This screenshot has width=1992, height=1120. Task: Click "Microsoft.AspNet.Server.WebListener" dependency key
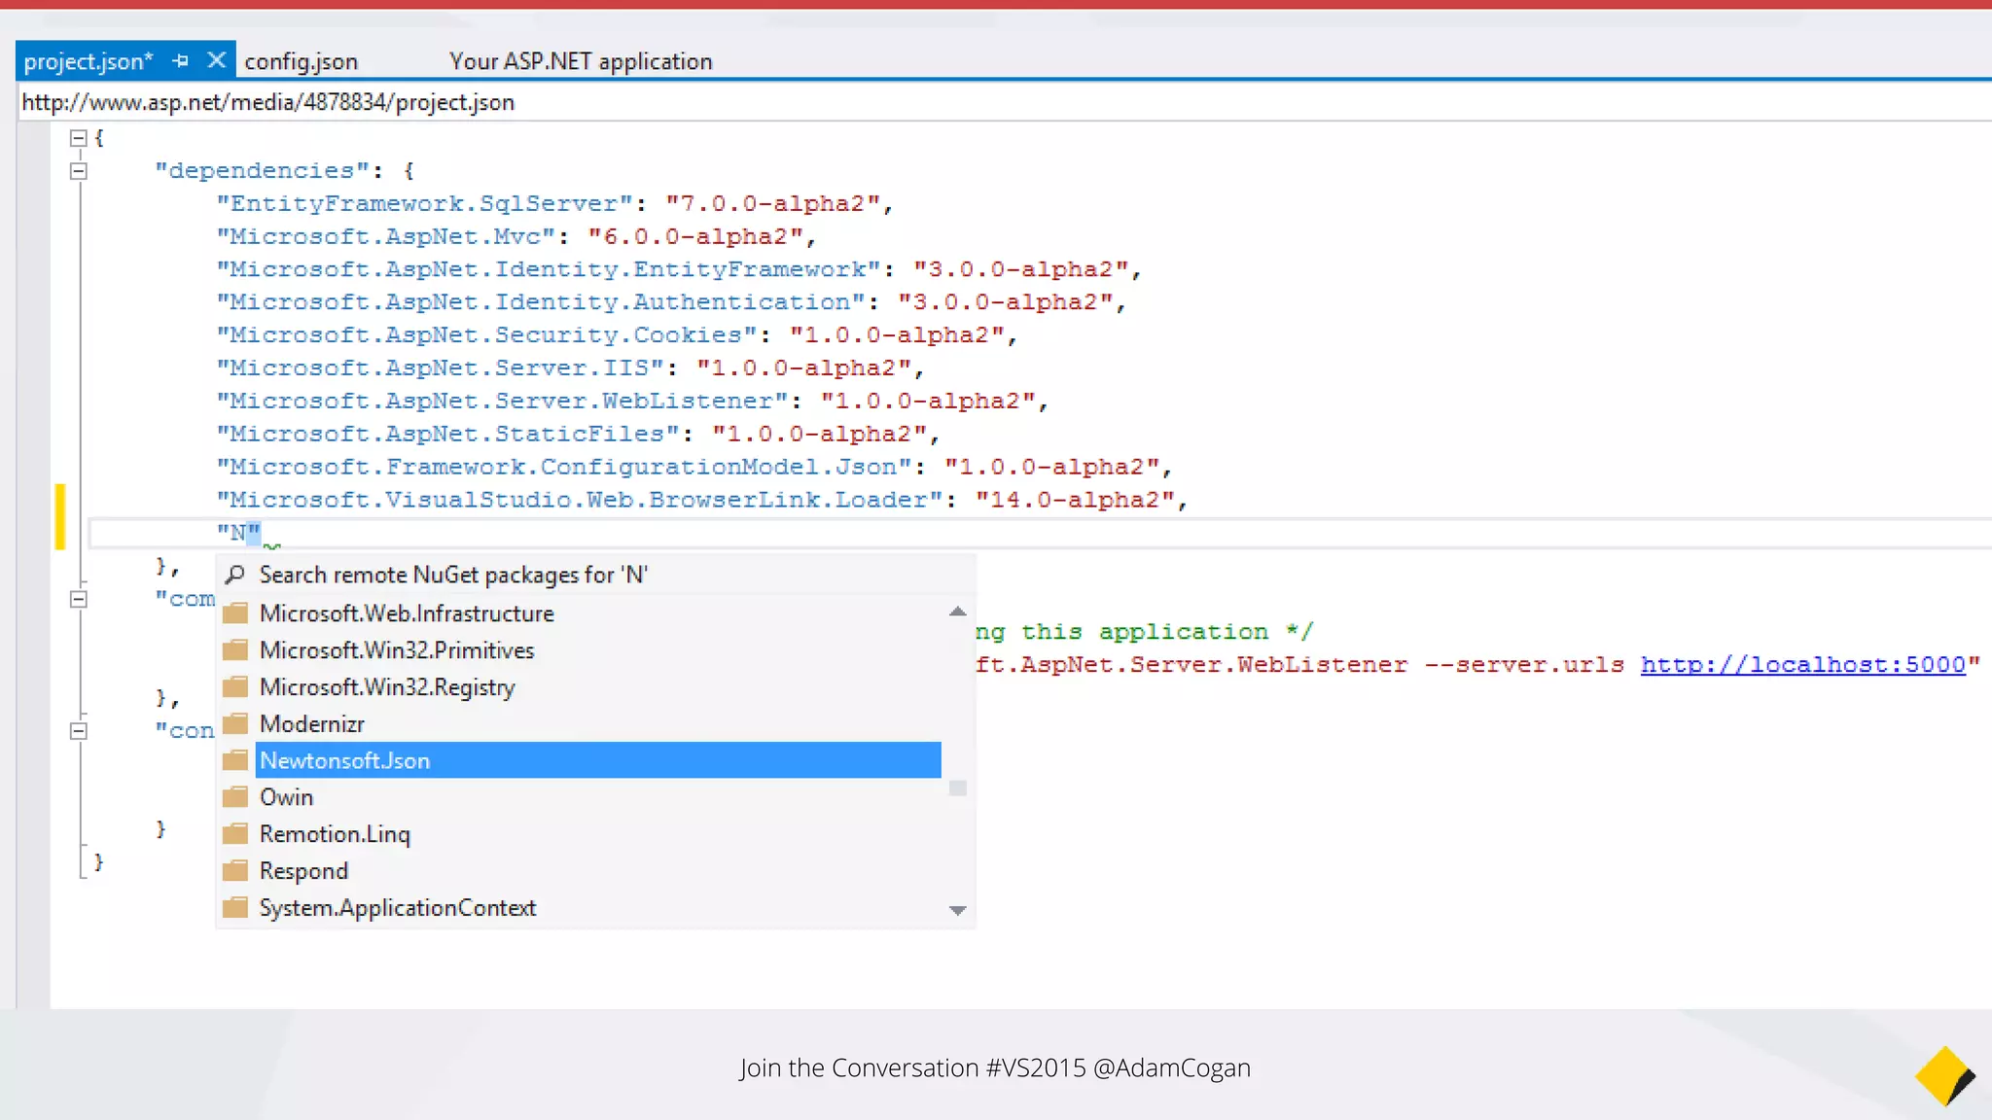click(x=503, y=402)
